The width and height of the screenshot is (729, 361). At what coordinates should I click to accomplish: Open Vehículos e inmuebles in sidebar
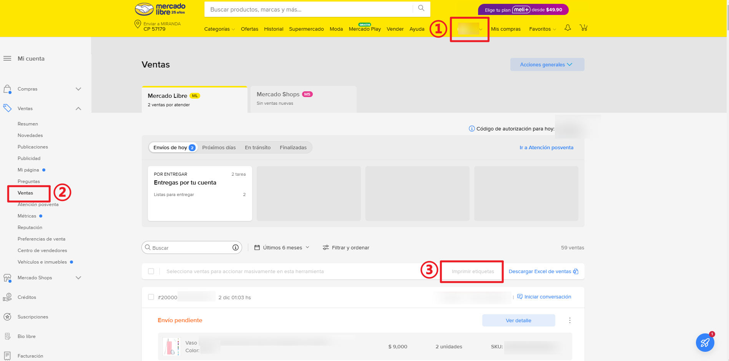(x=42, y=262)
